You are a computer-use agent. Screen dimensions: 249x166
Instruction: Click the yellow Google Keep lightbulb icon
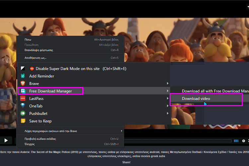click(23, 121)
